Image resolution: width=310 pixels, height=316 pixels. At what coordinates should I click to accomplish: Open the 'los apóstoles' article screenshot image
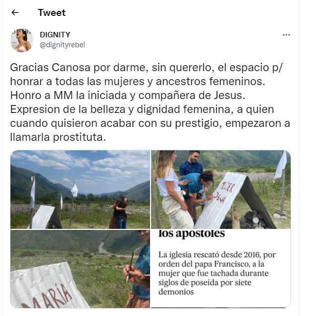(221, 269)
